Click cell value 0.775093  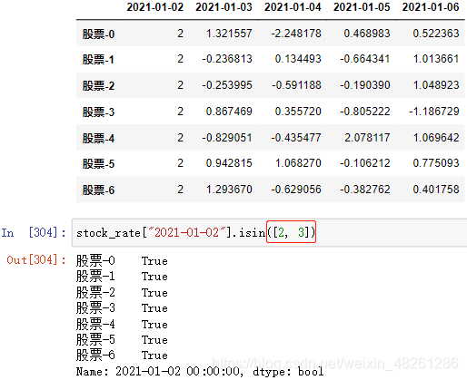[x=436, y=163]
